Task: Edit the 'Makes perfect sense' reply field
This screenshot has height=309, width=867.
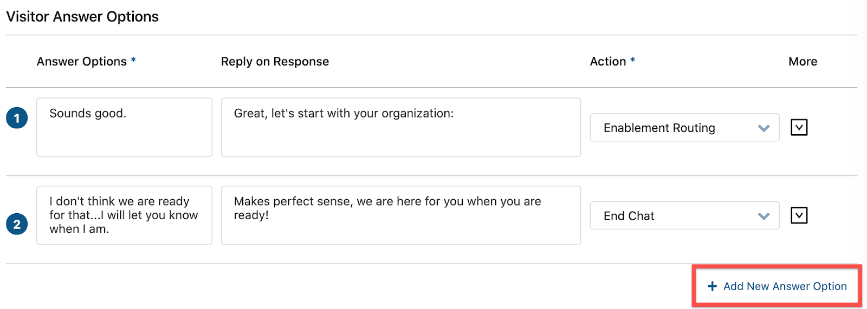Action: coord(401,215)
